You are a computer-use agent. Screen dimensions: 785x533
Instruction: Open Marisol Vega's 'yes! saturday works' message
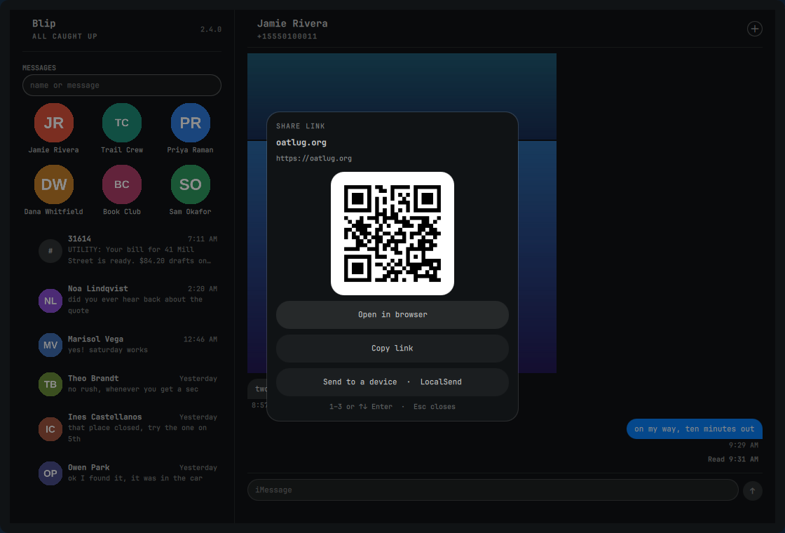point(122,344)
